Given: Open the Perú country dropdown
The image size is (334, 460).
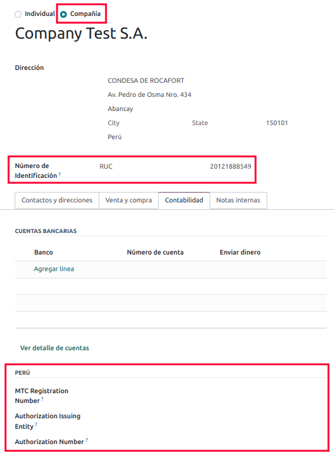Looking at the screenshot, I should tap(115, 137).
